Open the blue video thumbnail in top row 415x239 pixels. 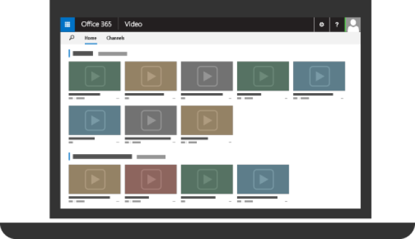[319, 76]
